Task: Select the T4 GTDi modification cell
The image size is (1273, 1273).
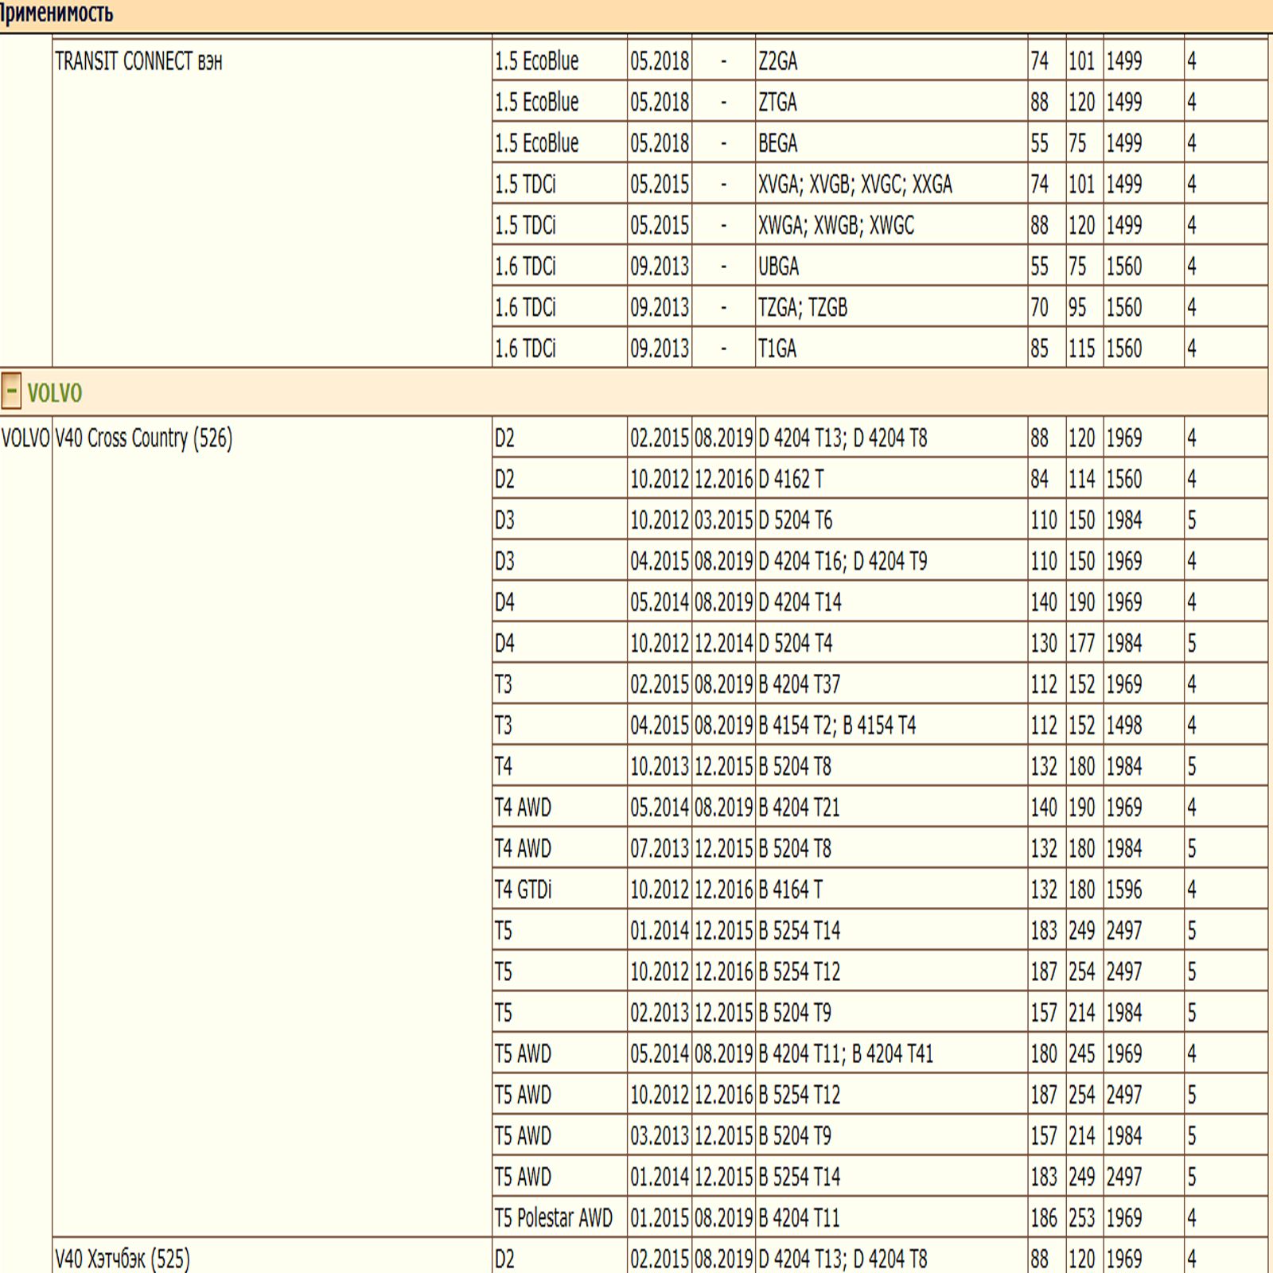Action: pyautogui.click(x=523, y=890)
